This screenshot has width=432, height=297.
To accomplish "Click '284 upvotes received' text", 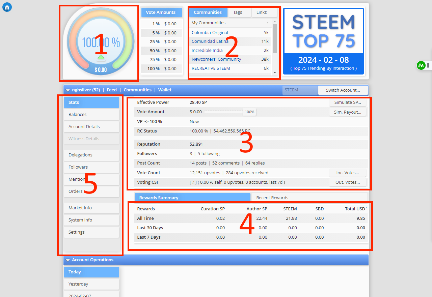I will click(x=247, y=173).
